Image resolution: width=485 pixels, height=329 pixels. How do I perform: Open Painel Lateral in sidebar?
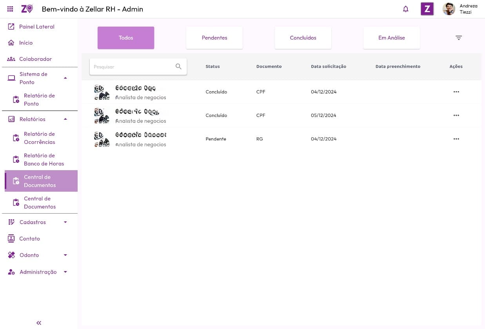tap(36, 27)
